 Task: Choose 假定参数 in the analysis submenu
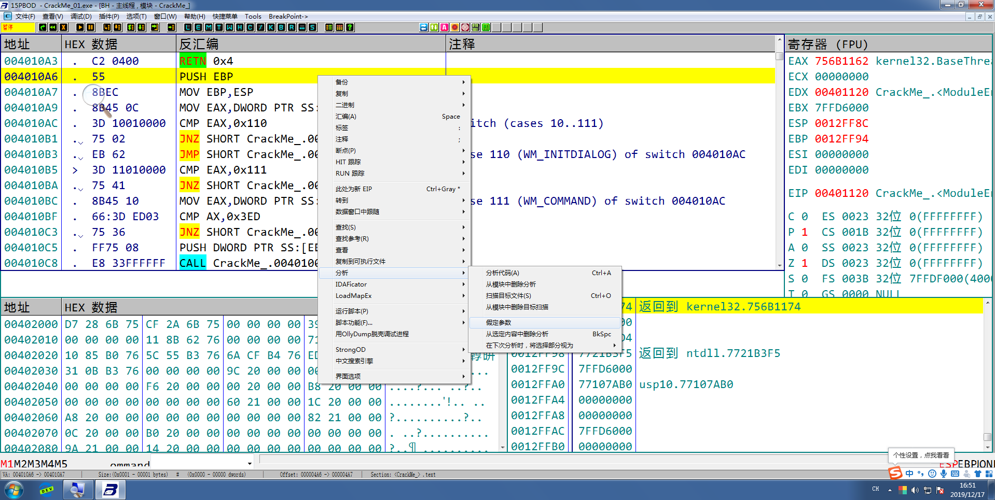point(545,323)
